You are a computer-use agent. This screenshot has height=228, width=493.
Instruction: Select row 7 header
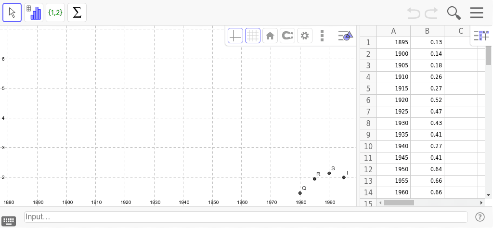pyautogui.click(x=368, y=112)
